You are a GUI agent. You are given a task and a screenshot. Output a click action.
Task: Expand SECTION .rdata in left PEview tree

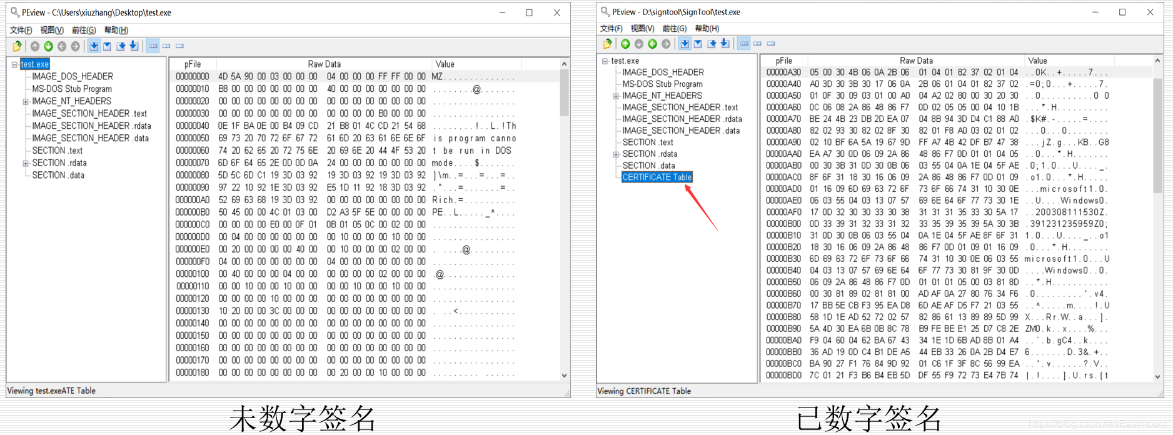tap(26, 163)
